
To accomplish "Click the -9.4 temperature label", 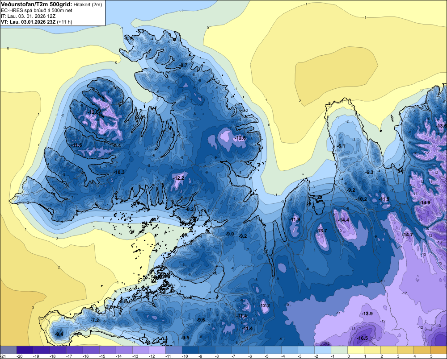I will pyautogui.click(x=59, y=334).
